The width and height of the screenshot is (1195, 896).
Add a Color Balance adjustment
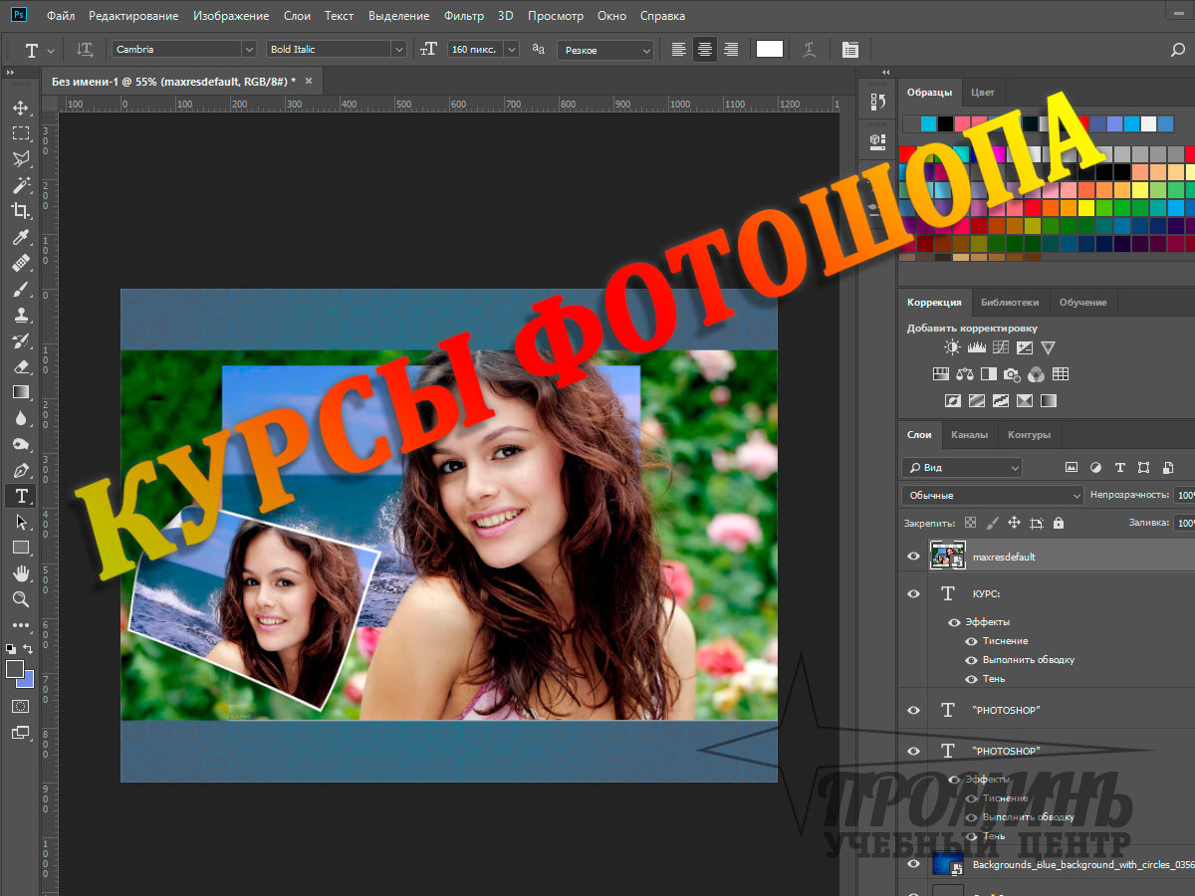coord(964,374)
